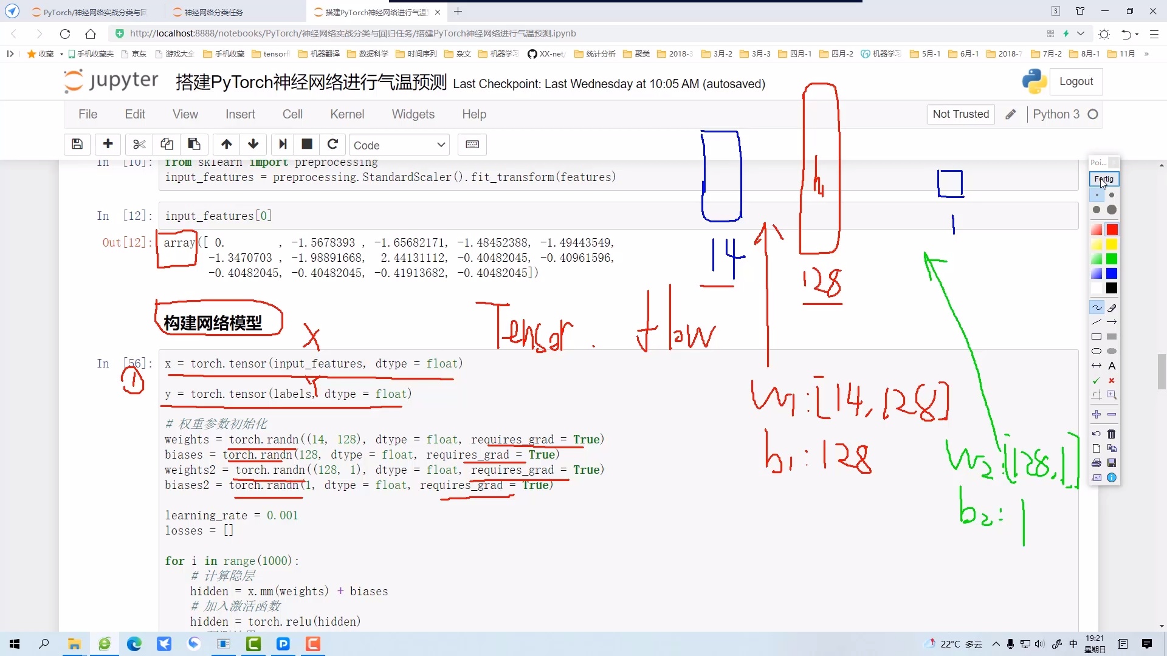Select the freehand curve pen tool
Screen dimensions: 1167x656
click(x=1096, y=307)
